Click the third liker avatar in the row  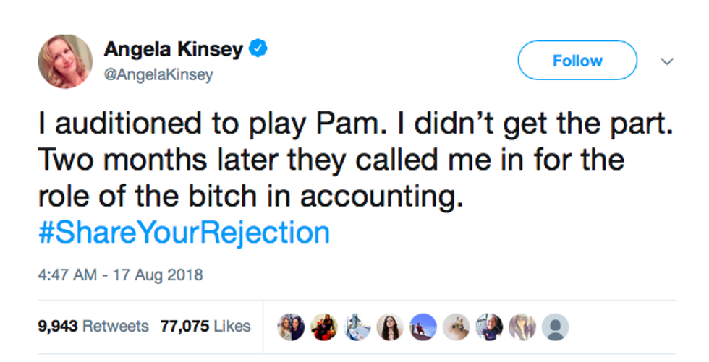[x=357, y=327]
